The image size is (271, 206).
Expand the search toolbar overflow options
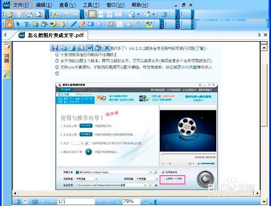82,14
